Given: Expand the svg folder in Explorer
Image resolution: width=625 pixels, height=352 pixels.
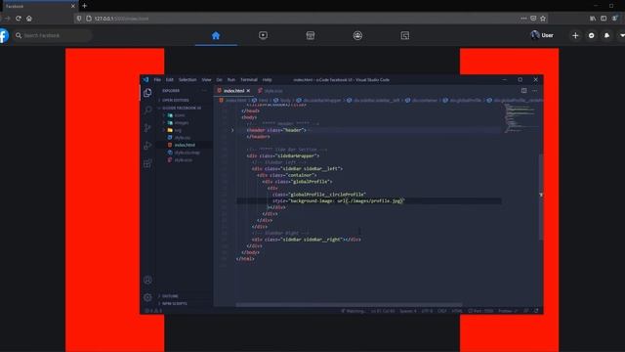Looking at the screenshot, I should [178, 130].
